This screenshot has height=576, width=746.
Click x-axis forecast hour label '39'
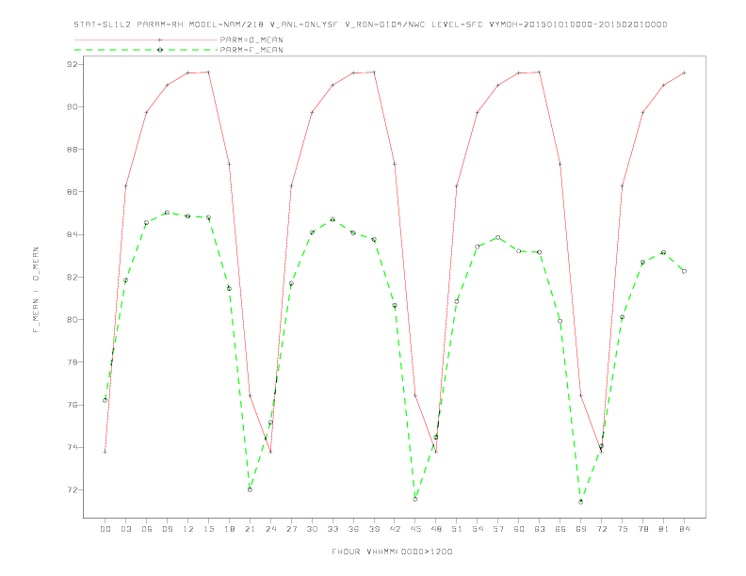[x=374, y=529]
